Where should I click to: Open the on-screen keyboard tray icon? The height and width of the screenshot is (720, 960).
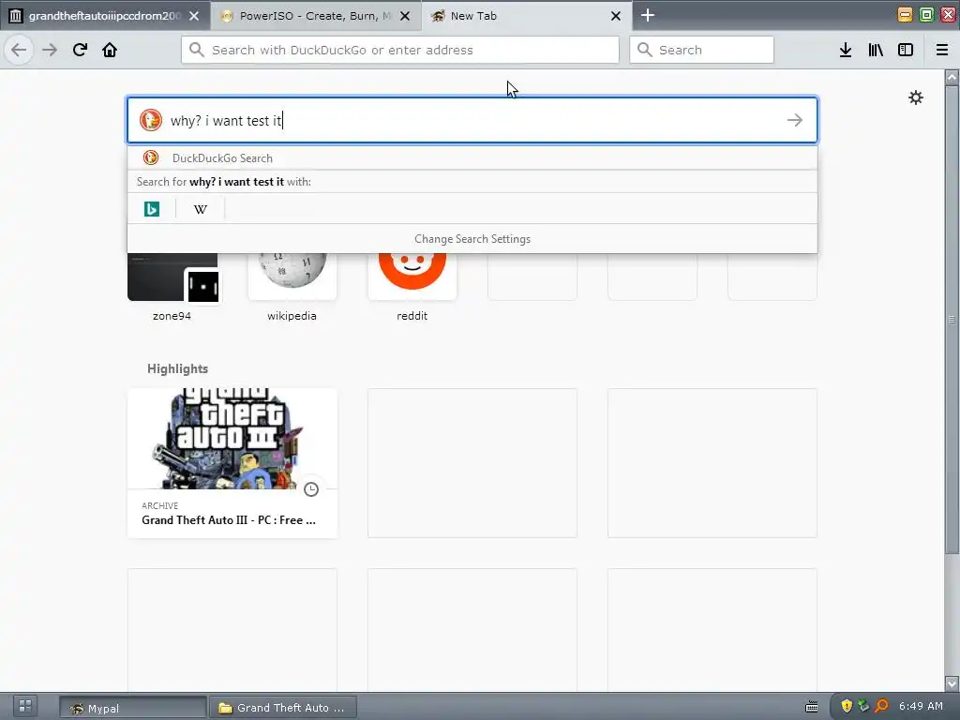811,707
